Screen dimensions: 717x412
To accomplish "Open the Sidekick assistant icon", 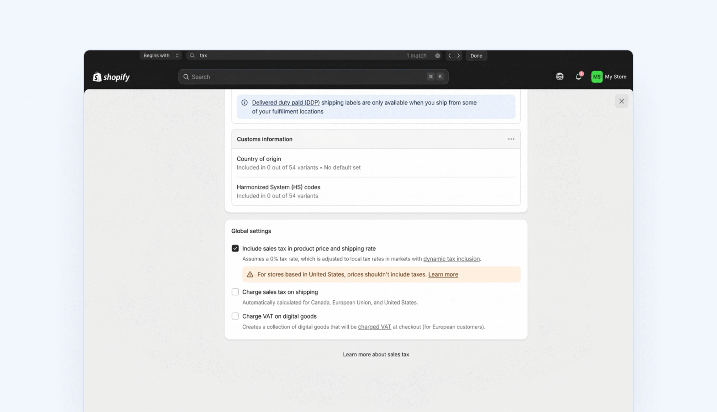I will click(560, 77).
